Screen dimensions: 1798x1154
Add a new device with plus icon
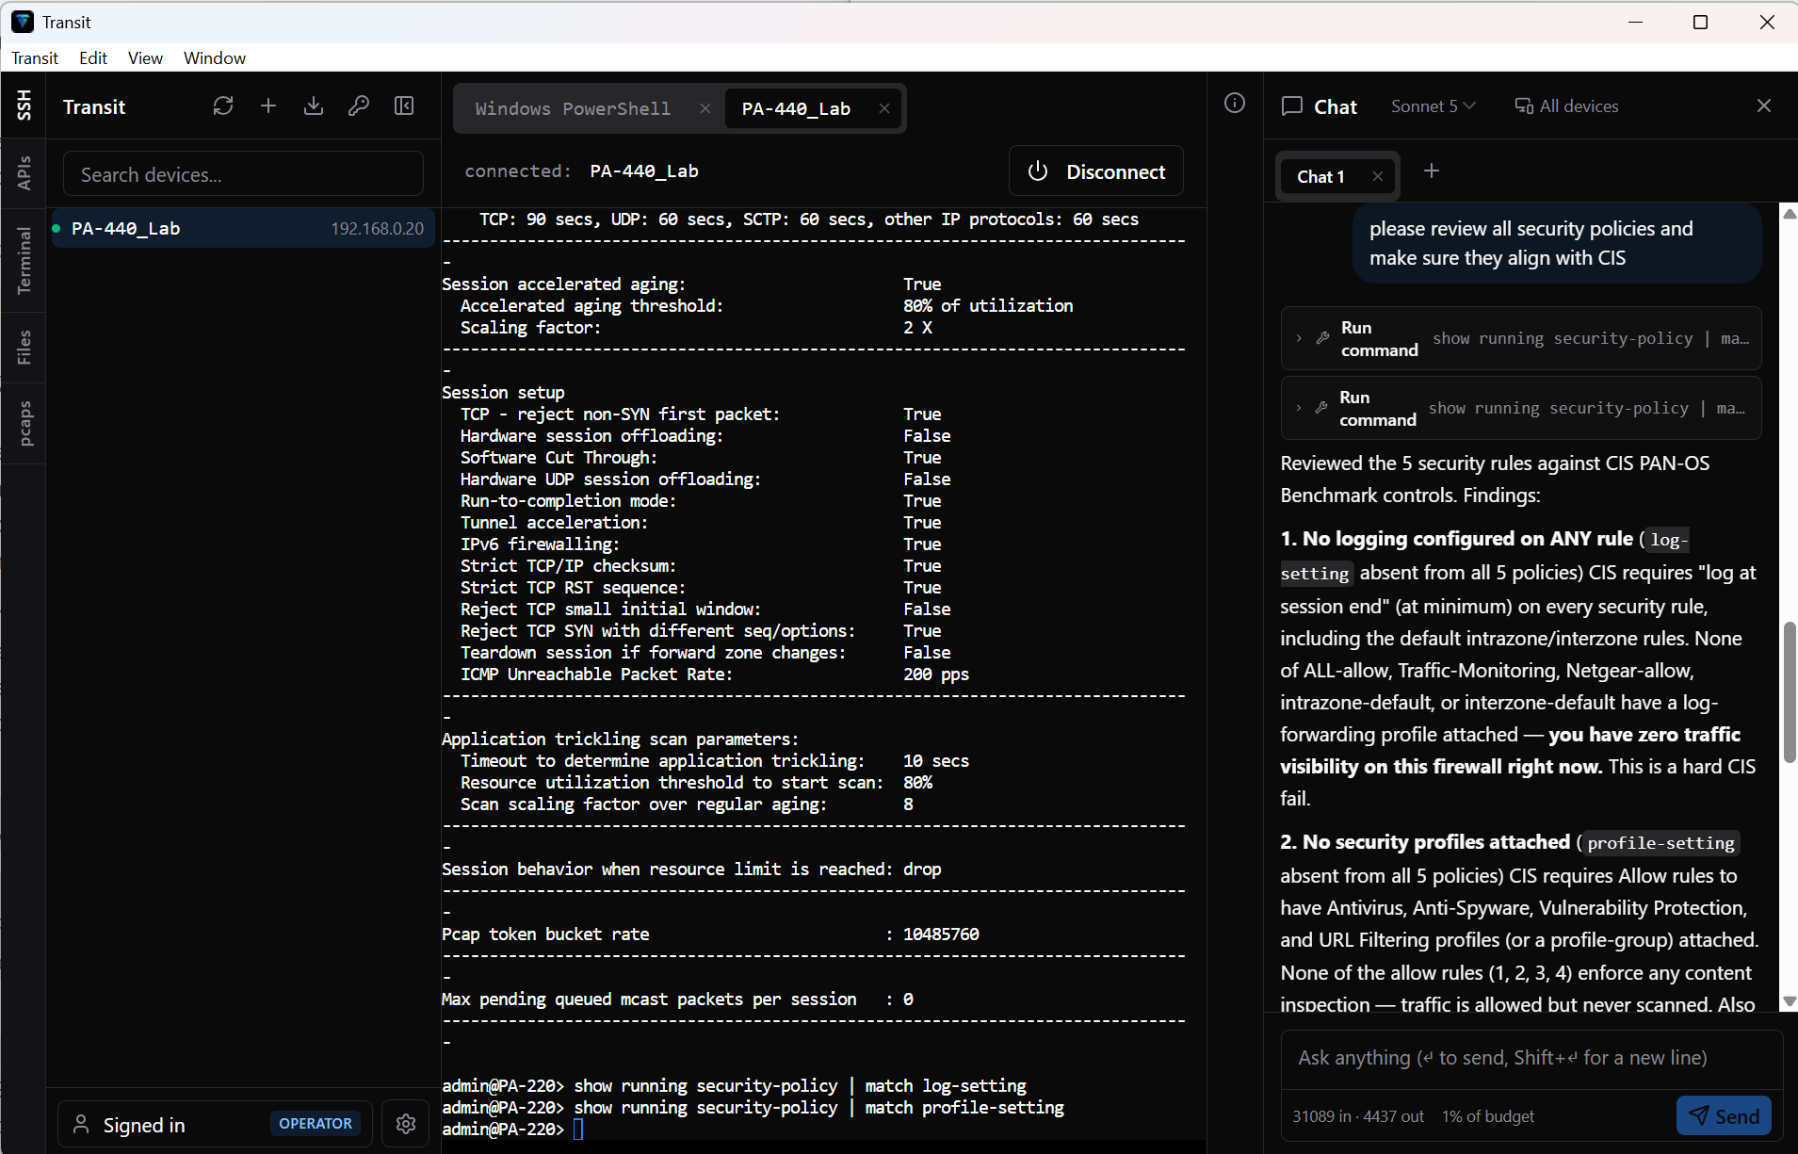[x=268, y=106]
